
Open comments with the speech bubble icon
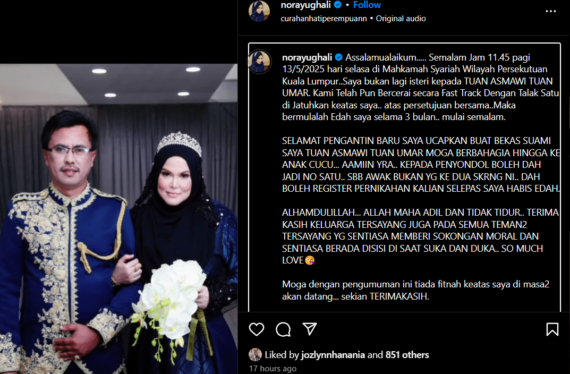tap(283, 329)
